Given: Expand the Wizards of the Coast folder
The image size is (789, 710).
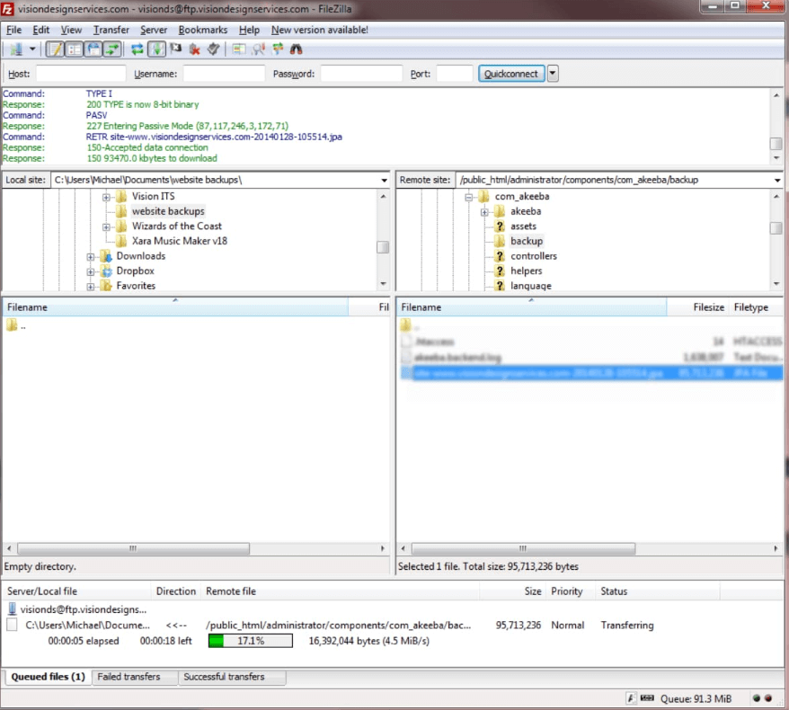Looking at the screenshot, I should point(106,226).
